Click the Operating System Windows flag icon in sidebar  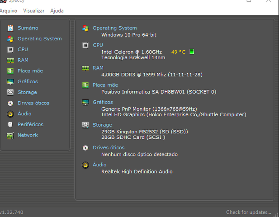[10, 39]
